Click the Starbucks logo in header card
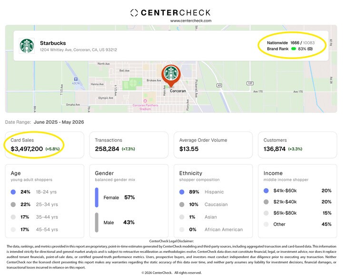Image resolution: width=345 pixels, height=280 pixels. pos(27,46)
